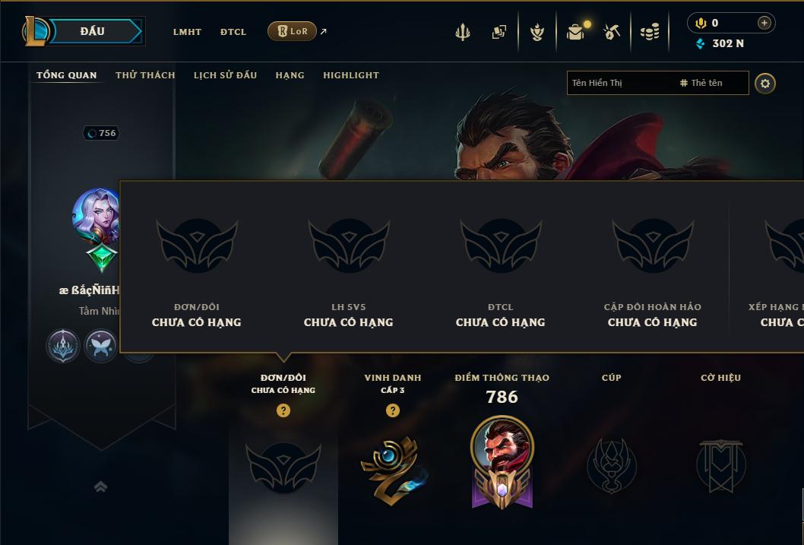Select the ĐTCL menu item
Screen dimensions: 804x545
pyautogui.click(x=233, y=32)
